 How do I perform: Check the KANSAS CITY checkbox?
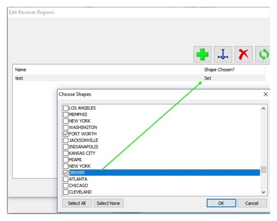(x=66, y=153)
